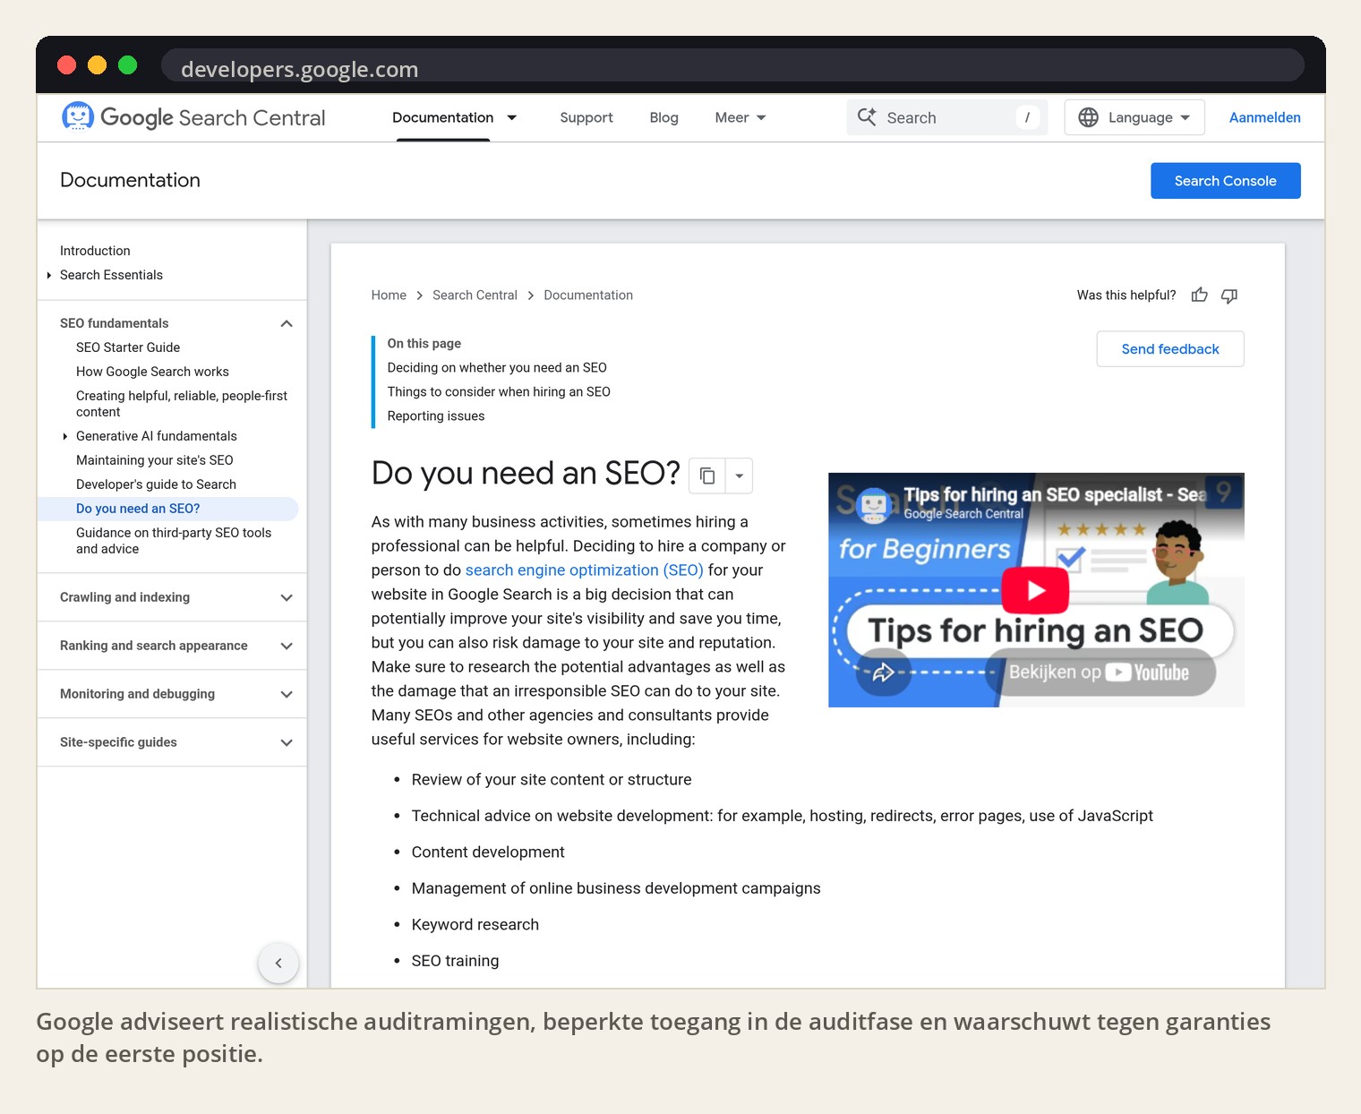Click the slash shortcut key in search box
The height and width of the screenshot is (1114, 1361).
point(1027,117)
